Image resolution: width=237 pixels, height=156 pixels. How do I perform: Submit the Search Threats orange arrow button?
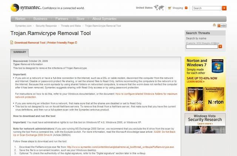[x=220, y=46]
